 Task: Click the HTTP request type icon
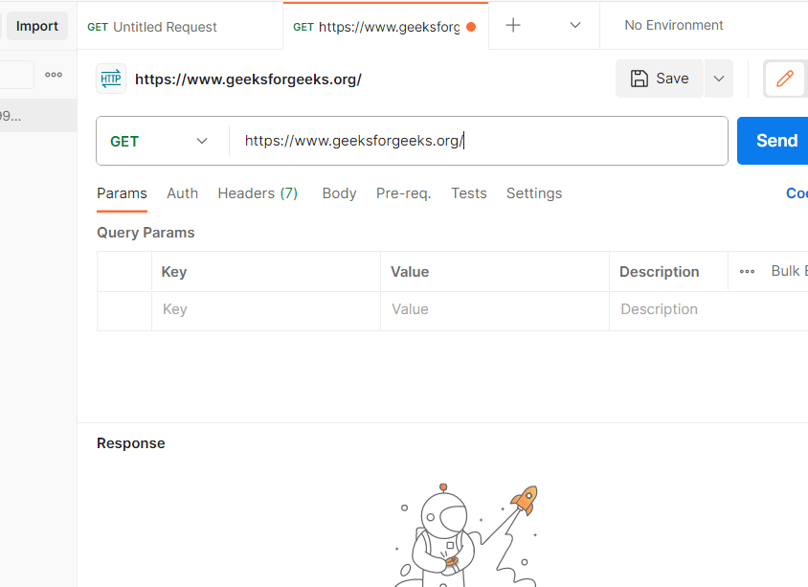point(111,79)
